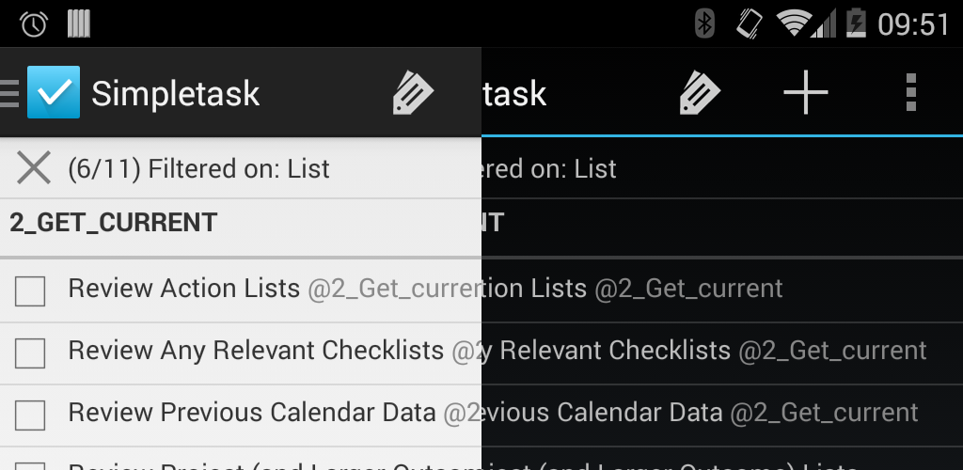Tap the Simpletask blue checkmark app icon
Image resolution: width=963 pixels, height=470 pixels.
point(54,92)
